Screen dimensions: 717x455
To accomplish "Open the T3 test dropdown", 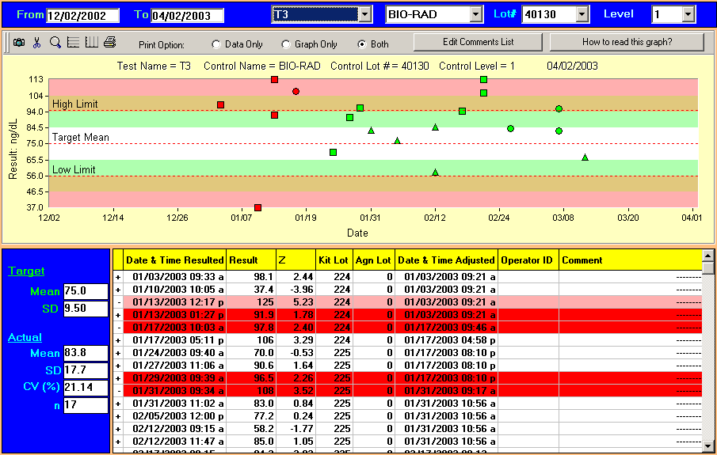I will 364,14.
